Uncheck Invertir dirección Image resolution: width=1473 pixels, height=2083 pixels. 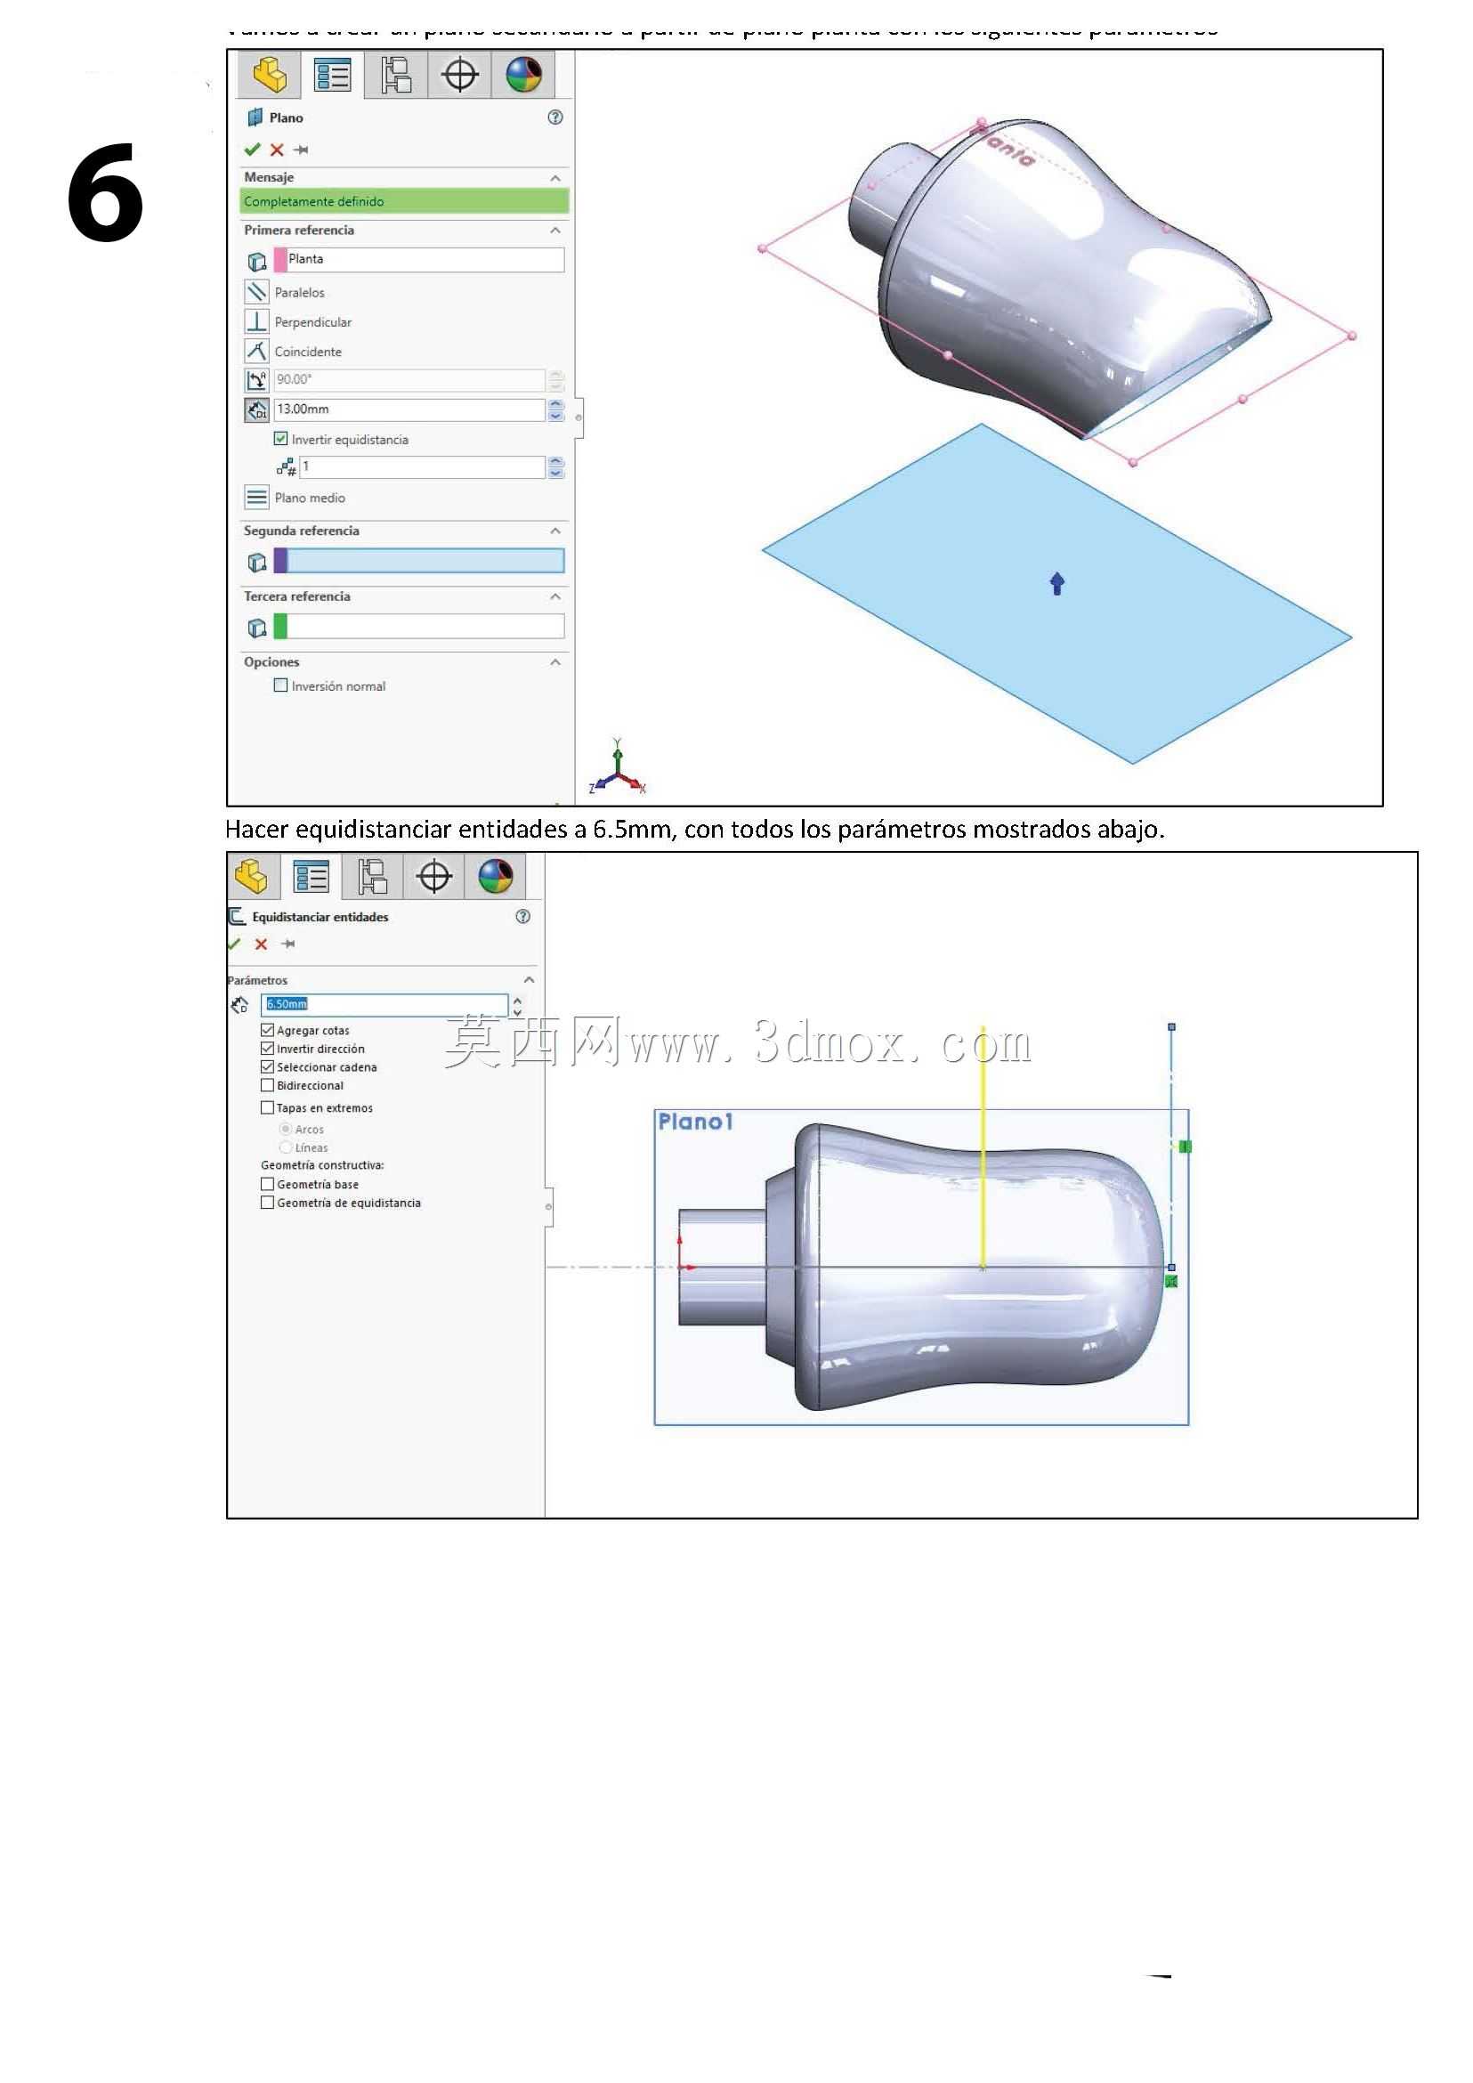click(x=268, y=1049)
